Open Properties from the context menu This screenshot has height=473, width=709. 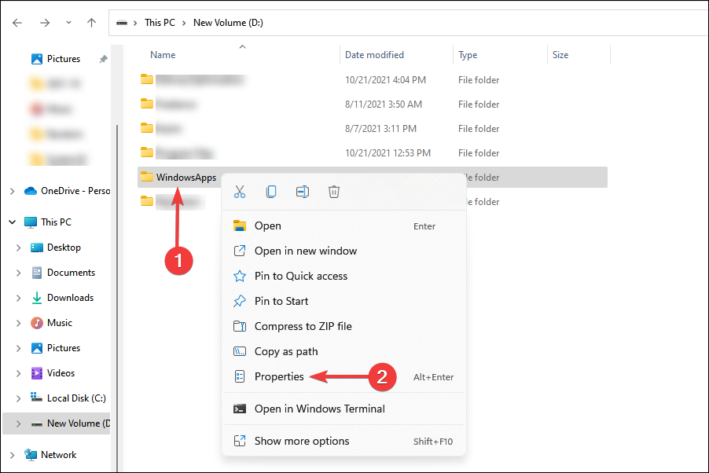tap(343, 376)
